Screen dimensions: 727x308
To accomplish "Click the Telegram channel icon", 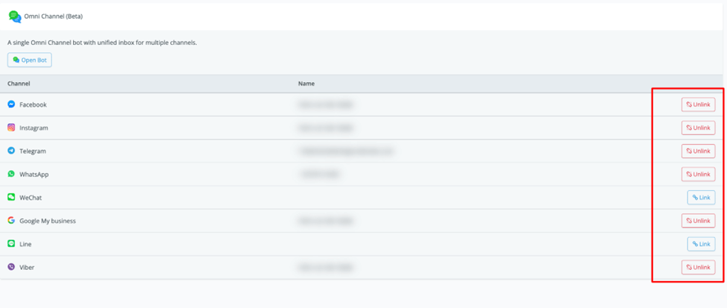I will coord(12,151).
